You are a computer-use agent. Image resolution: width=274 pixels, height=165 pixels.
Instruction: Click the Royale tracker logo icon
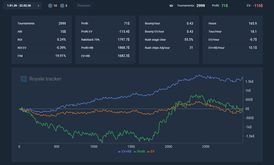[x=24, y=79]
